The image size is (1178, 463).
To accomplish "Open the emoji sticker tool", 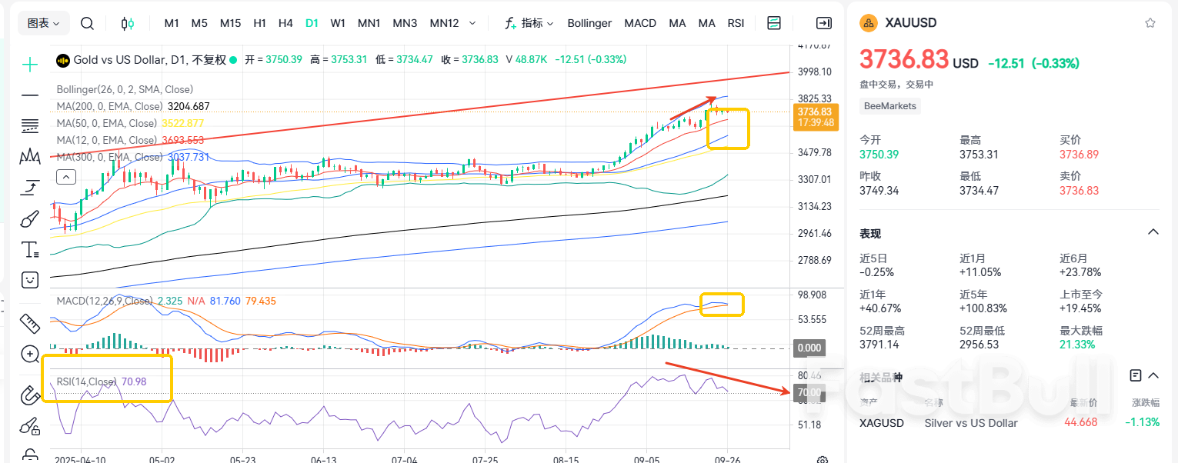I will [30, 280].
